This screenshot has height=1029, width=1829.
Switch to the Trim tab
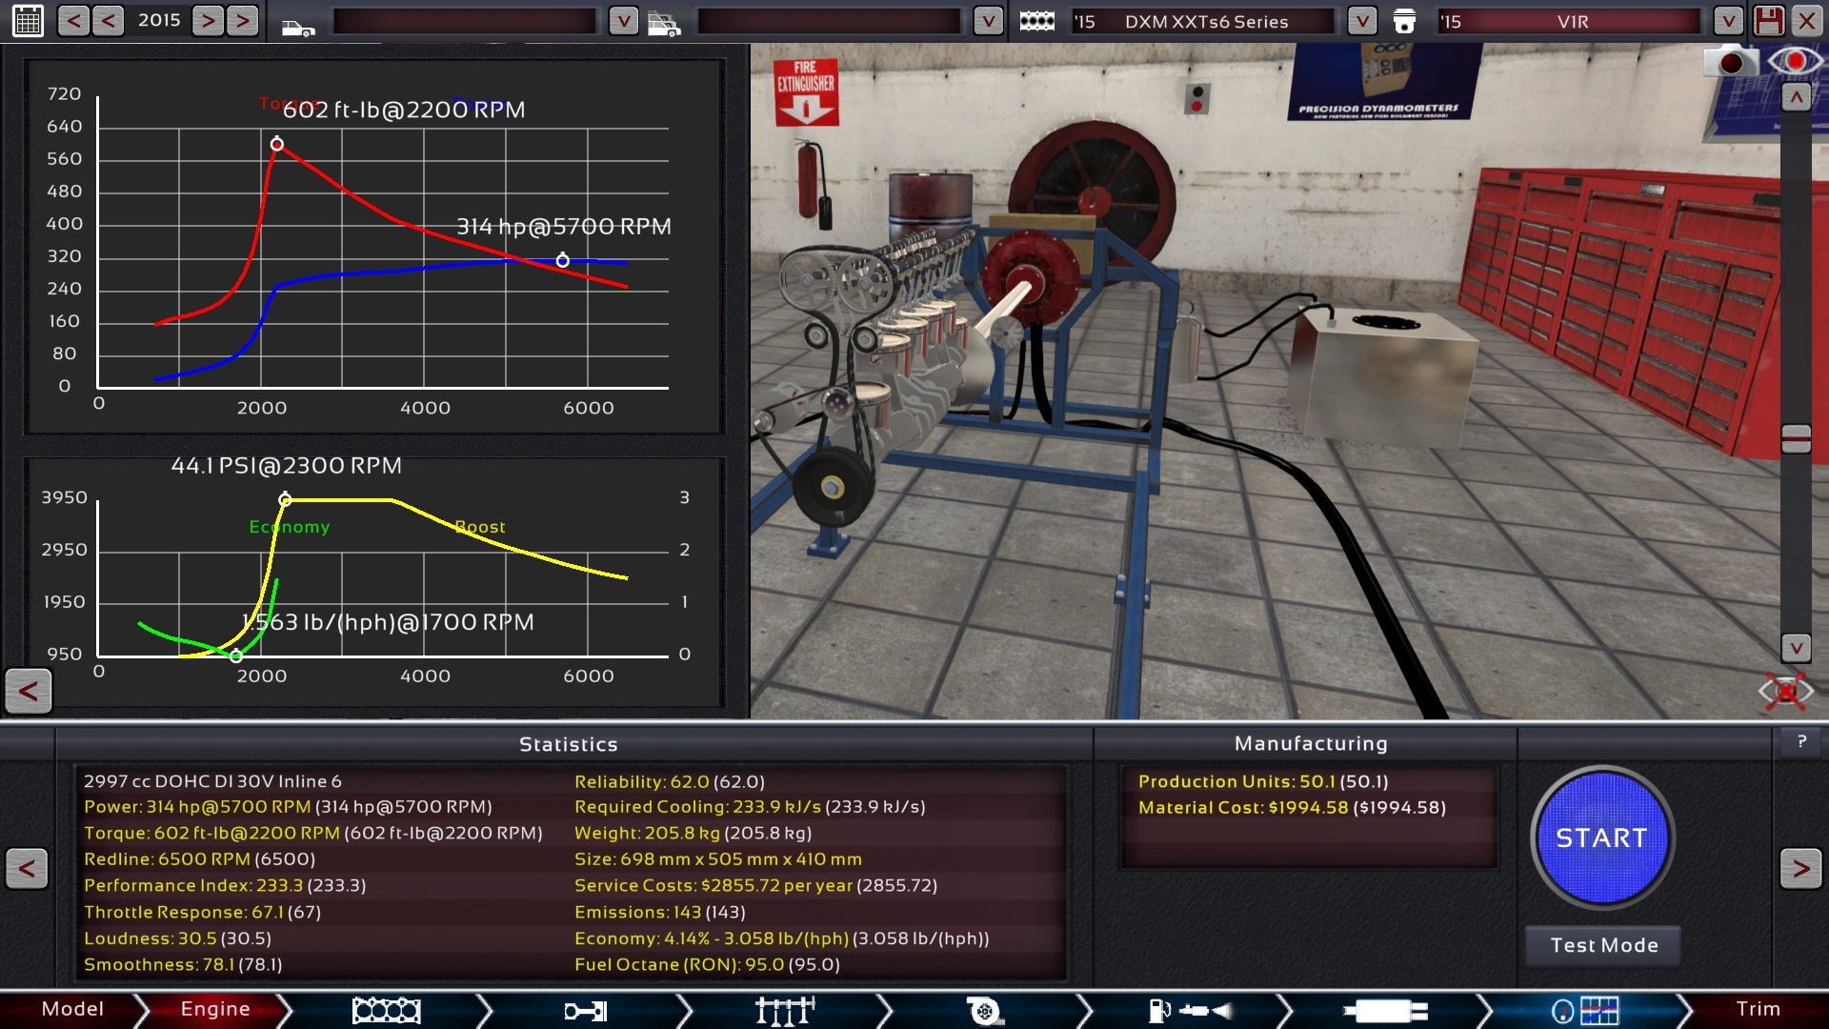pos(1758,1009)
